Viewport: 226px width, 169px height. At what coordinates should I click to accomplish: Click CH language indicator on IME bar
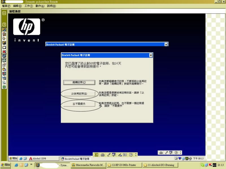pyautogui.click(x=96, y=155)
